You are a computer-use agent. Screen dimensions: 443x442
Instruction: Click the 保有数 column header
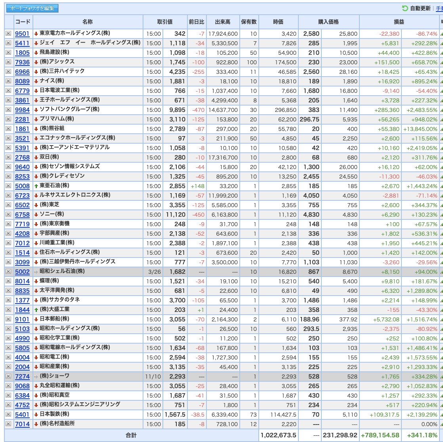tap(249, 22)
